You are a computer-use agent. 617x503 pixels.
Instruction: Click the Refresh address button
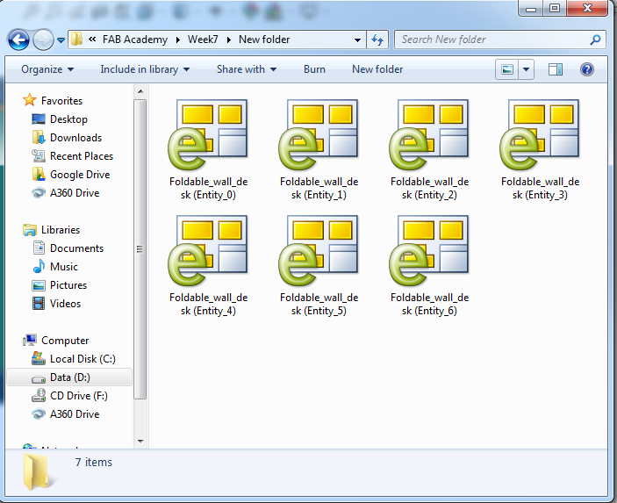coord(377,40)
